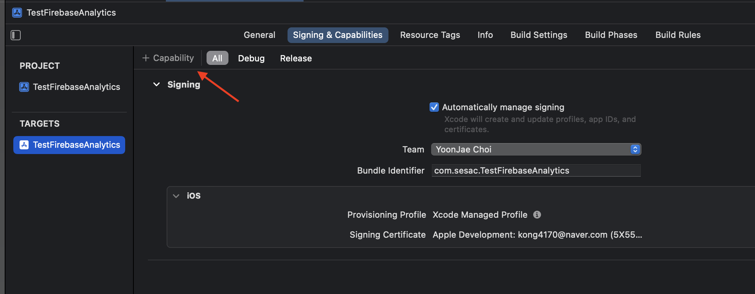
Task: Collapse the iOS signing subsection
Action: click(x=176, y=196)
